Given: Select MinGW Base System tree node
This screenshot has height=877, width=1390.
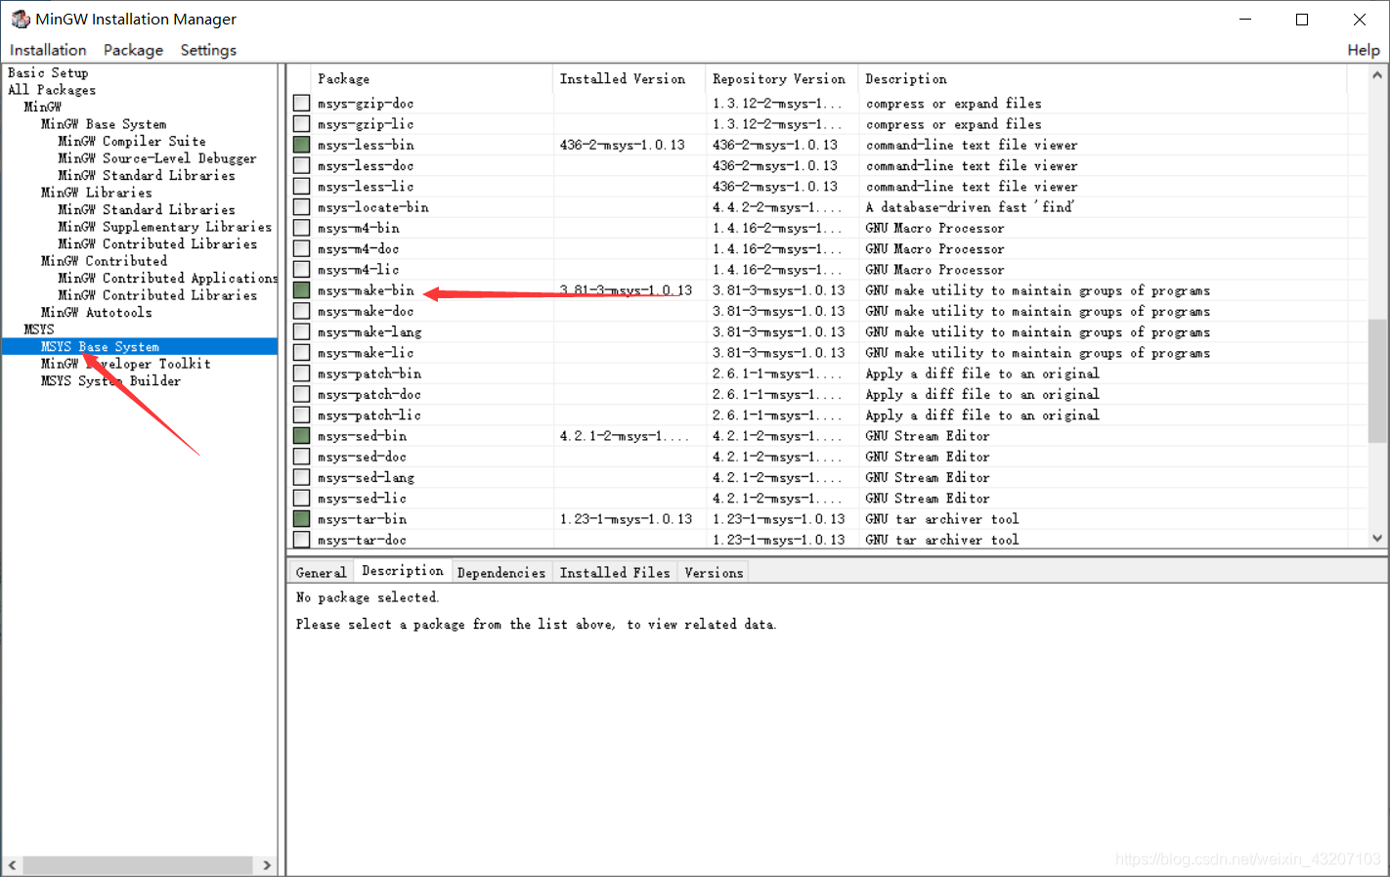Looking at the screenshot, I should tap(104, 124).
